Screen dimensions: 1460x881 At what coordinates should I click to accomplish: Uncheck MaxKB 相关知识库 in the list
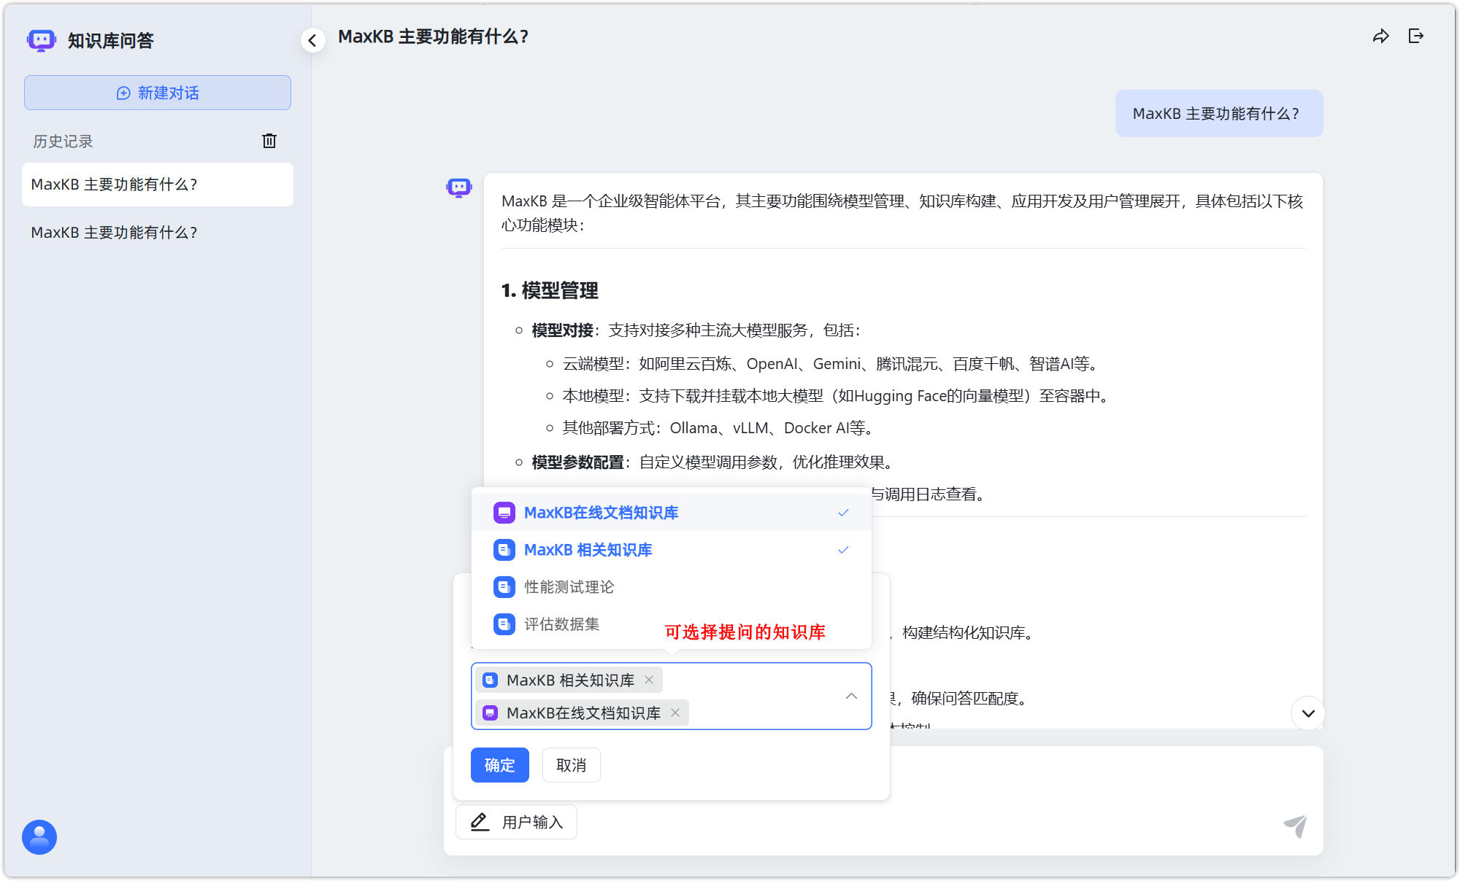(x=844, y=550)
